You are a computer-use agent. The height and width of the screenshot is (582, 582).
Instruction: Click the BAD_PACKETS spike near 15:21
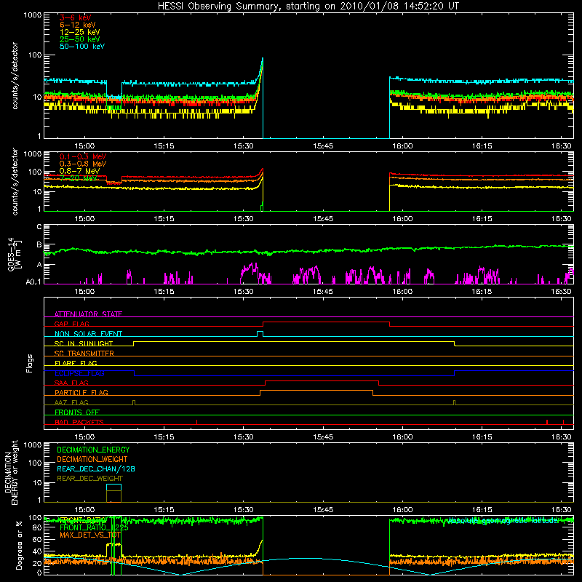click(196, 422)
